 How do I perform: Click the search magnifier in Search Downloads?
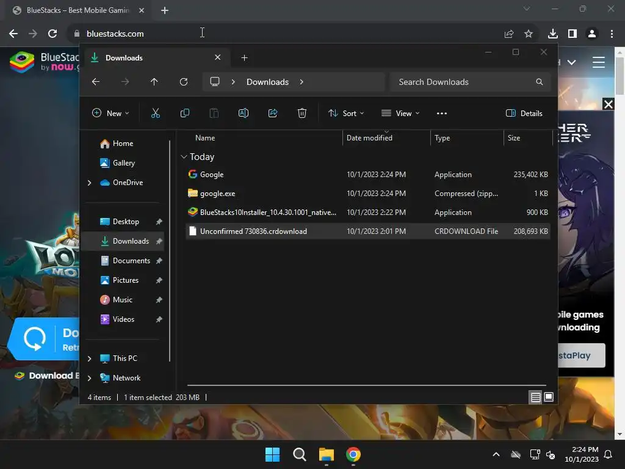[540, 82]
